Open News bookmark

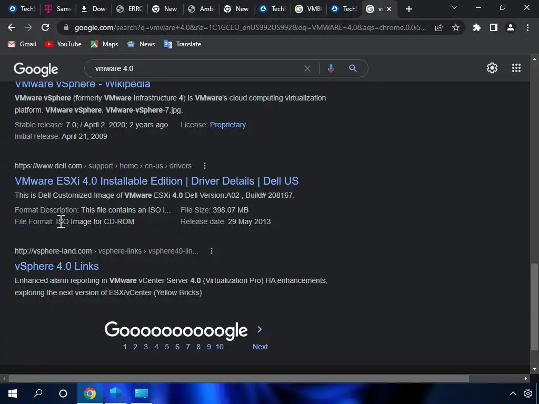[141, 44]
